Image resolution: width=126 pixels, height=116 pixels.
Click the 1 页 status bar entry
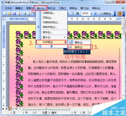(13, 113)
